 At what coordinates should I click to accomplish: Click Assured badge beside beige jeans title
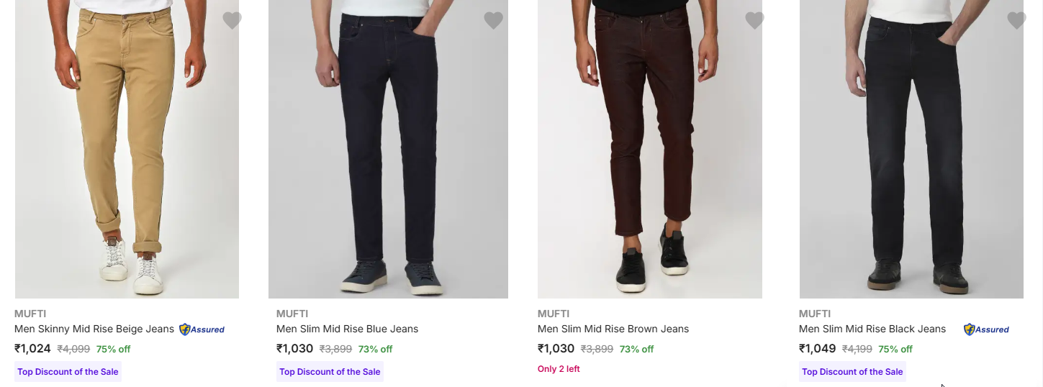(x=202, y=329)
